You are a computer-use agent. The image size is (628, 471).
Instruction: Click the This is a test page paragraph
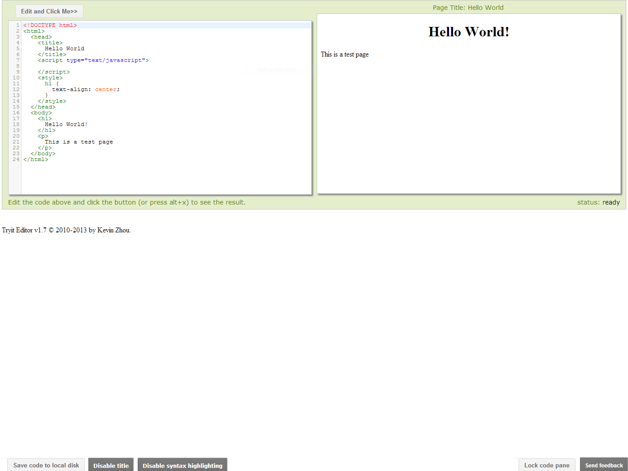pyautogui.click(x=345, y=54)
